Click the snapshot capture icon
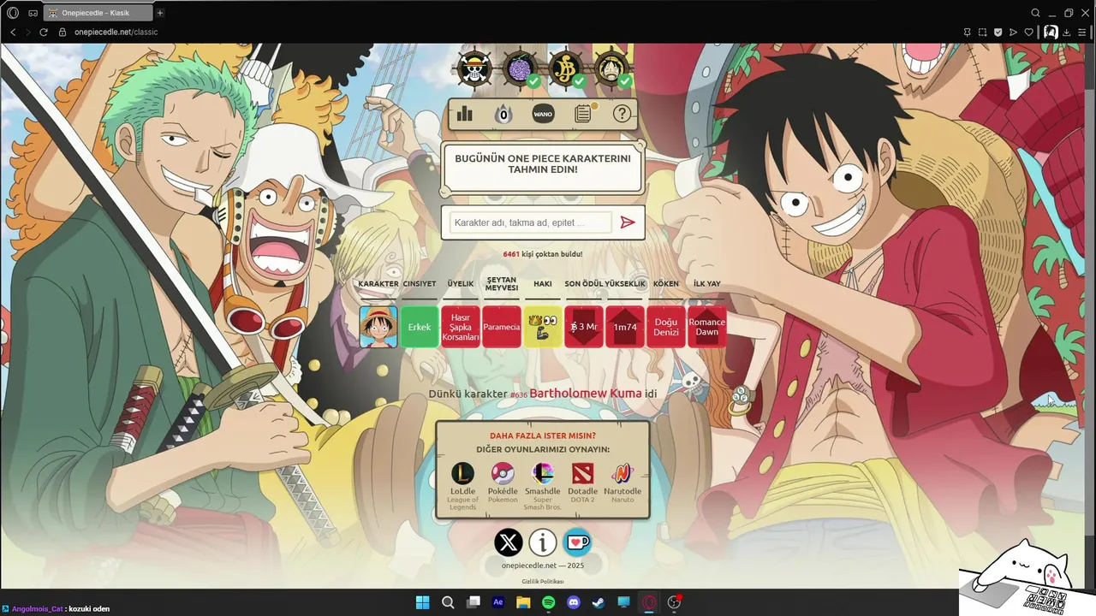Viewport: 1096px width, 616px height. (x=982, y=32)
